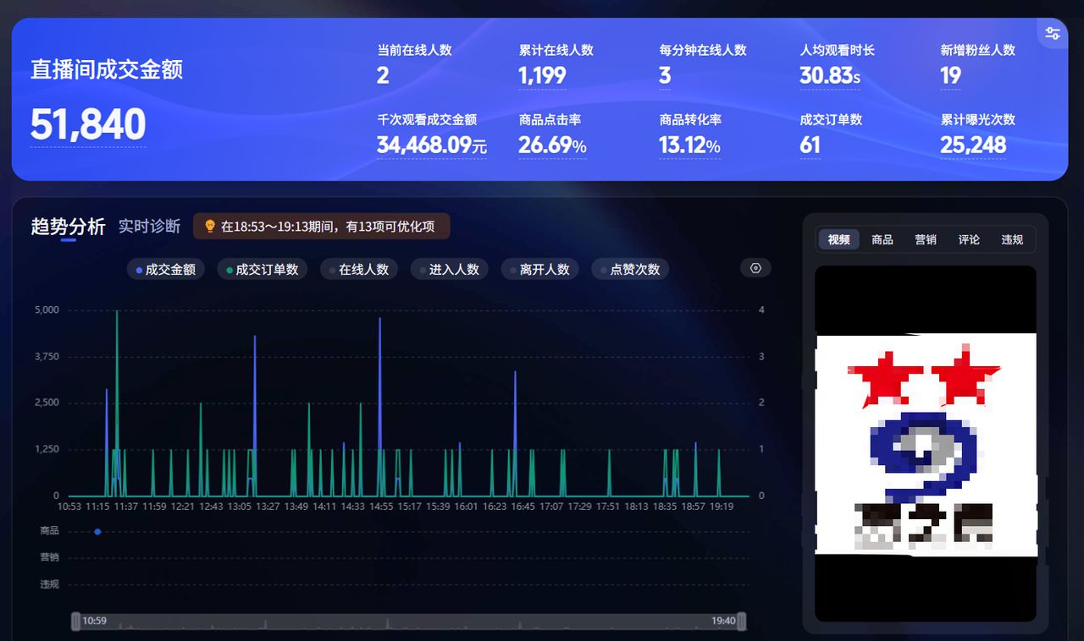This screenshot has width=1084, height=641.
Task: Click the 累计曝光次数 value 25,248
Action: 973,145
